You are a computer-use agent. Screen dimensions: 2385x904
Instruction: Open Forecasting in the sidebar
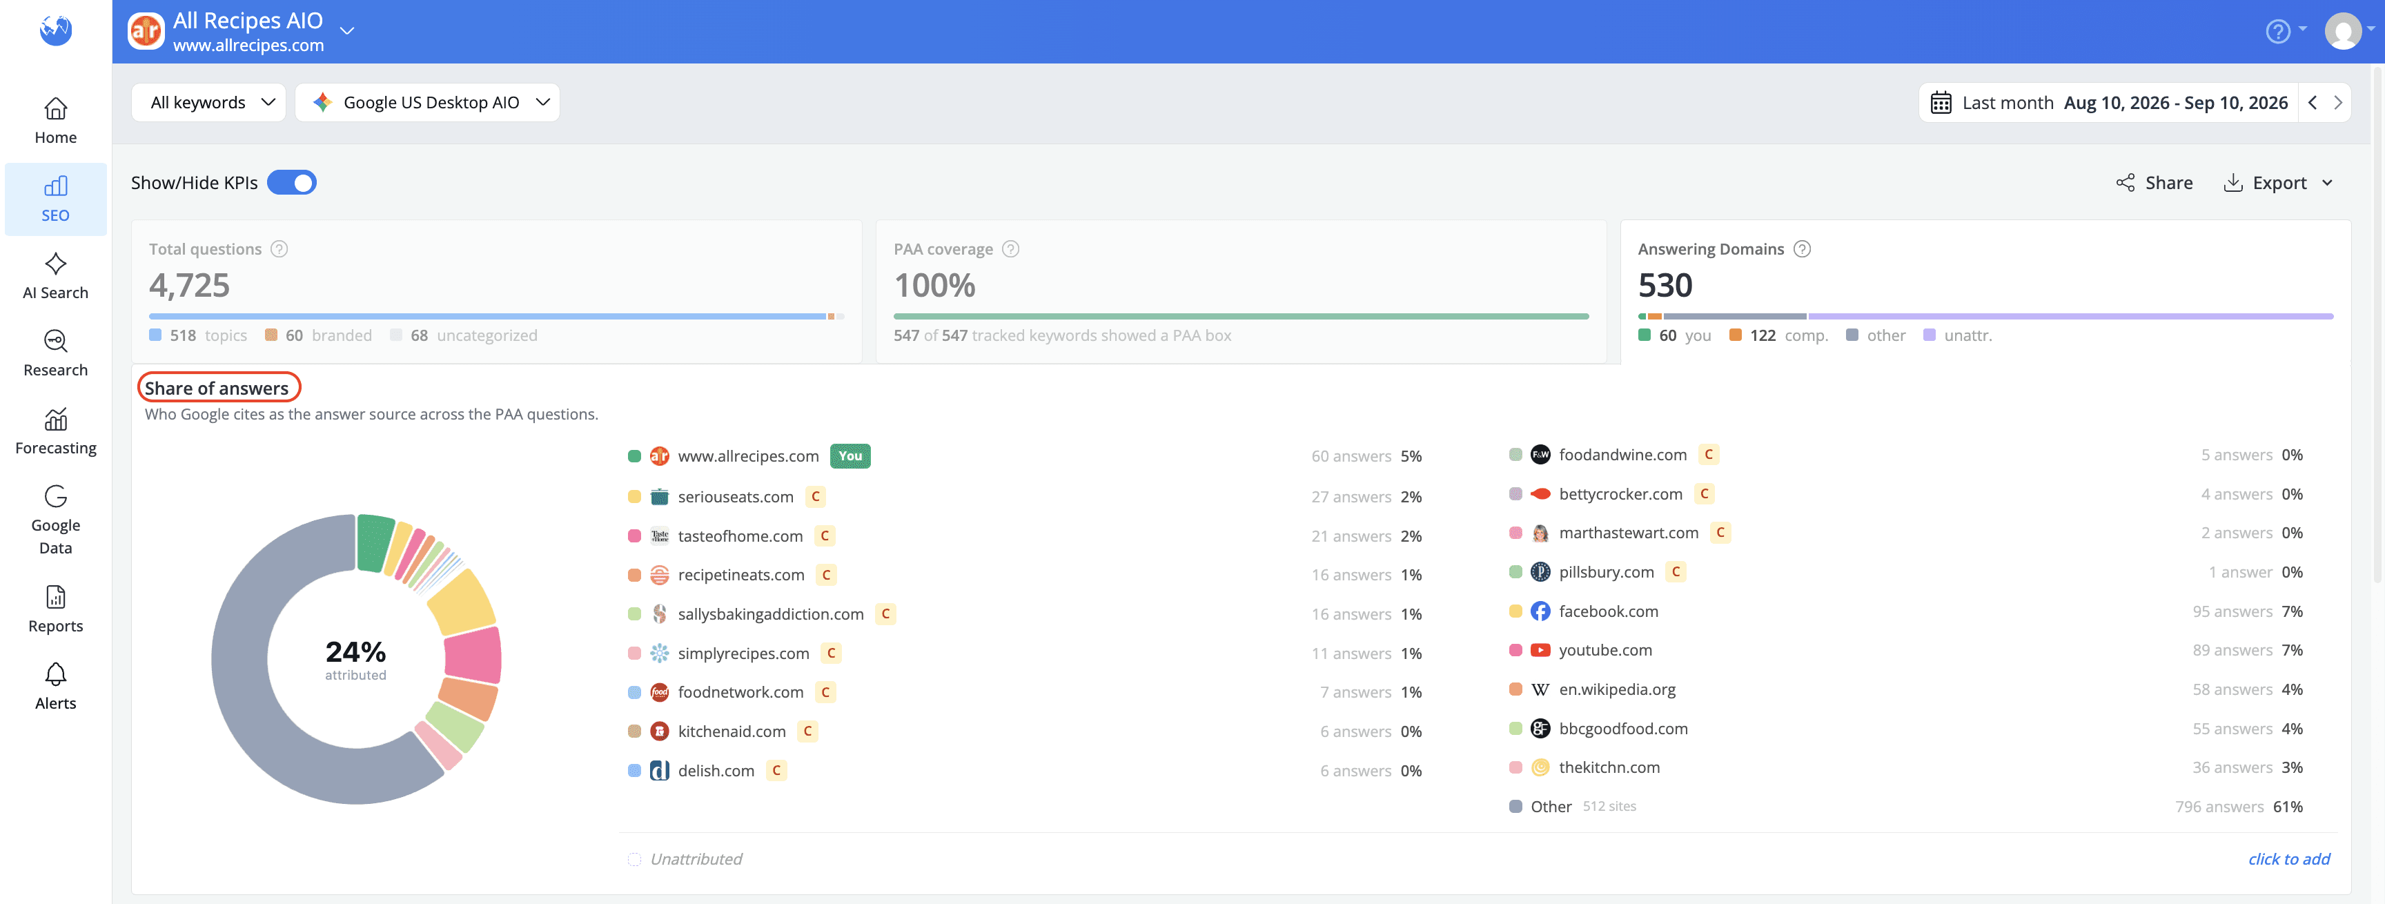(55, 431)
